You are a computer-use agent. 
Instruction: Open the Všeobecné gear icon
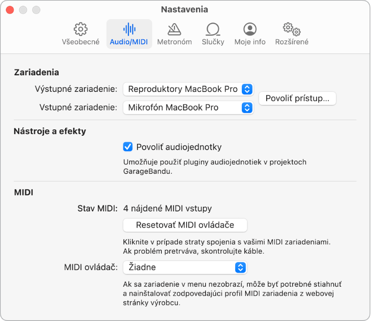coord(80,29)
